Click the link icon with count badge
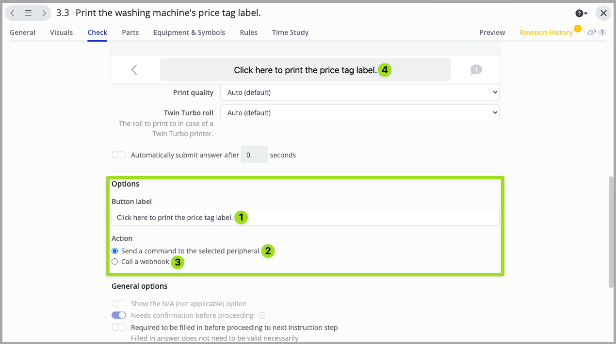 [596, 32]
